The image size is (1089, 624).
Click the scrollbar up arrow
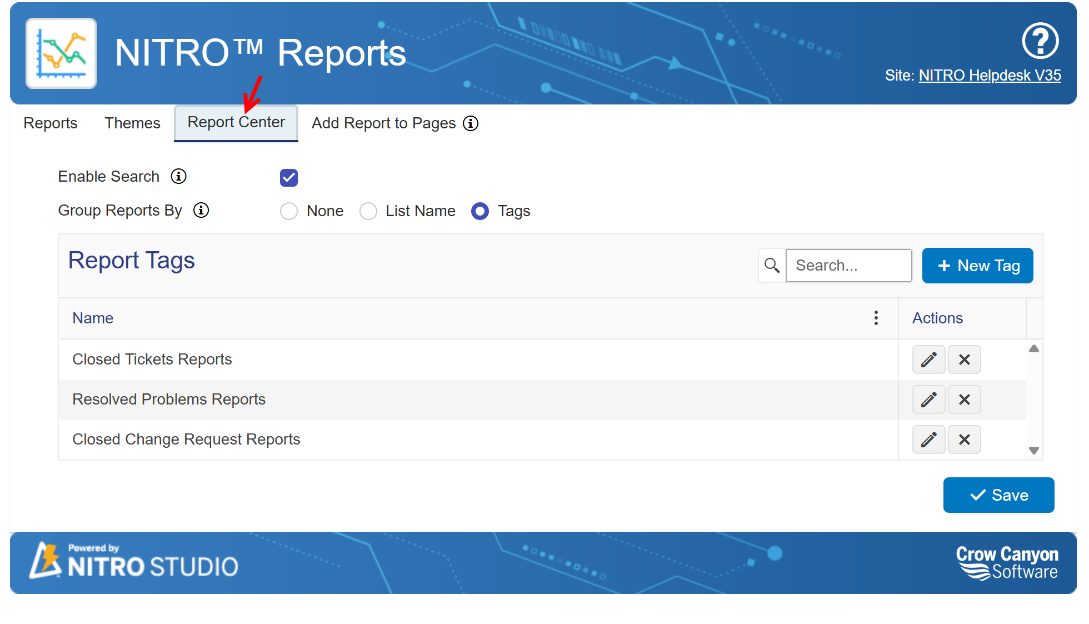click(x=1034, y=348)
